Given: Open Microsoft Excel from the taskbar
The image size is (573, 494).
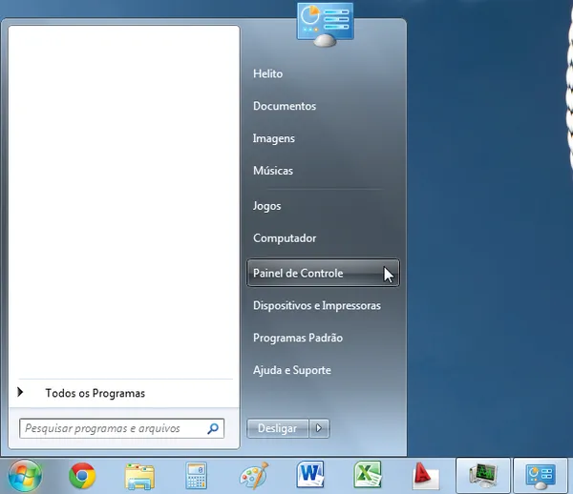Looking at the screenshot, I should 368,475.
